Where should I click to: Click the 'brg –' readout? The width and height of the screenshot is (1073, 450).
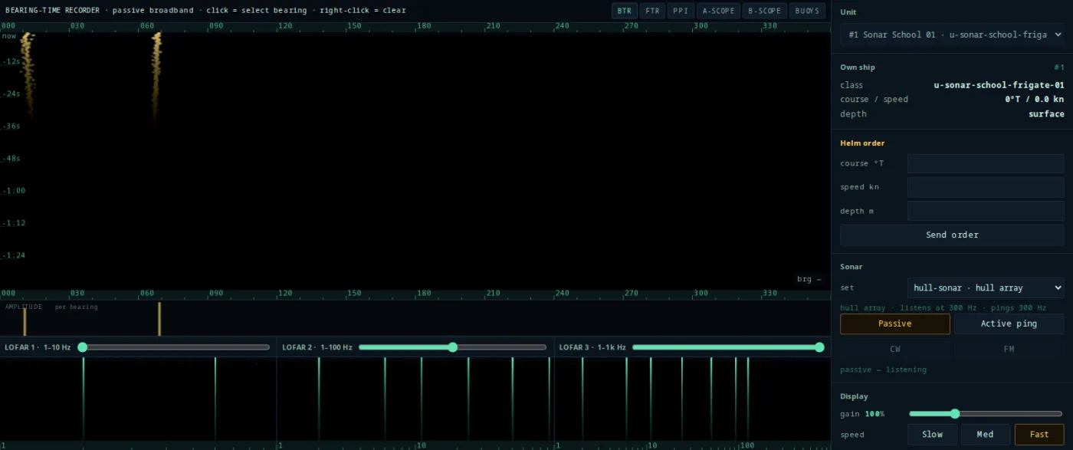tap(809, 279)
